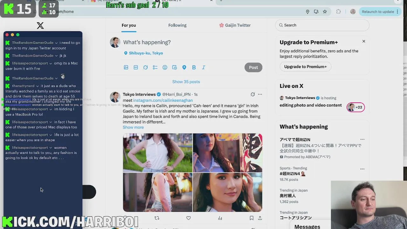Bookmark the Tokyo Interviews post
The height and width of the screenshot is (229, 407).
coord(252,218)
